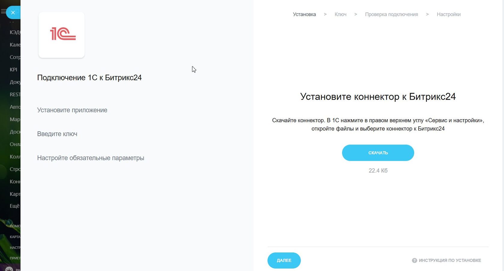The image size is (504, 271).
Task: Open the sidebar item starting with "Колл"
Action: click(x=15, y=157)
